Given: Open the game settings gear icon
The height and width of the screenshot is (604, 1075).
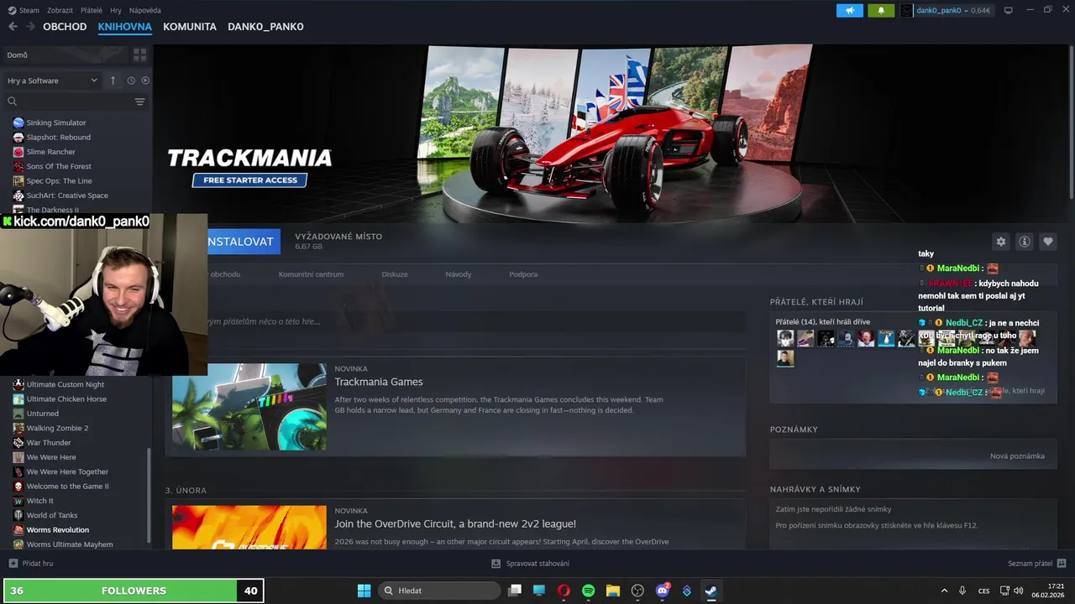Looking at the screenshot, I should (1000, 242).
